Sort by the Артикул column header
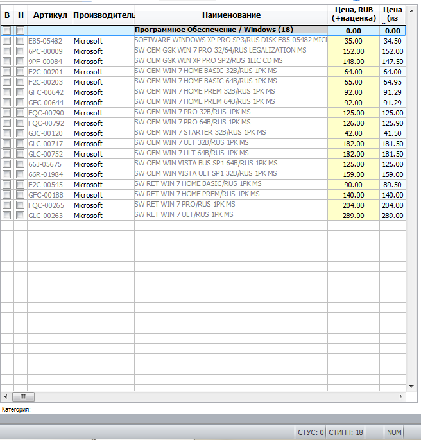 [50, 15]
